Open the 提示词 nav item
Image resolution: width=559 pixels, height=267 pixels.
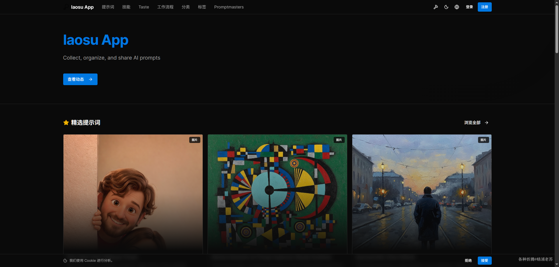click(x=108, y=7)
